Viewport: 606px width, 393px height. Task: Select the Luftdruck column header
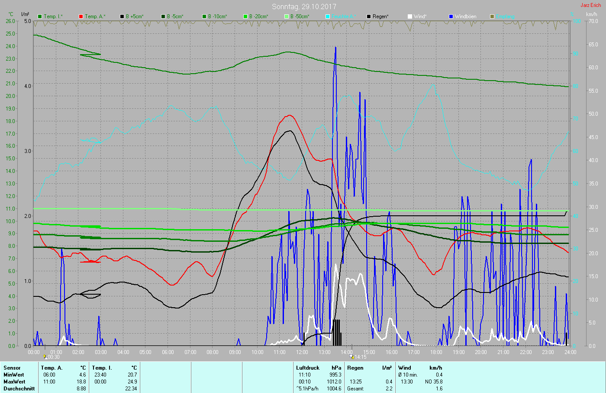tap(308, 368)
